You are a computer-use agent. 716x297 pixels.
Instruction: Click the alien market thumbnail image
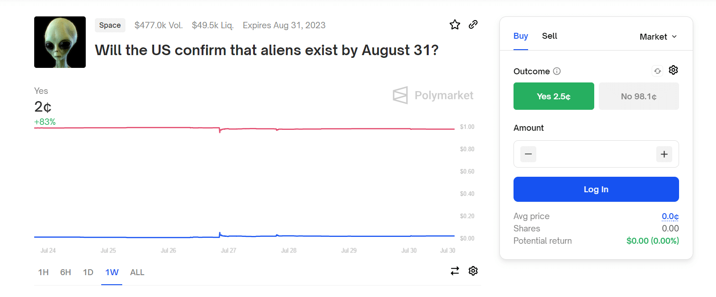point(60,42)
